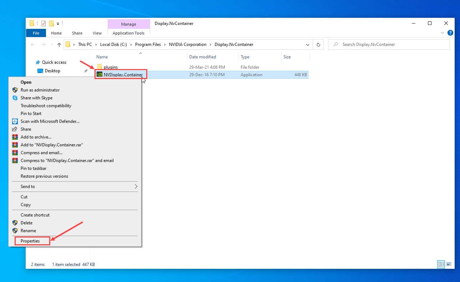This screenshot has height=282, width=460.
Task: Click the 29-Dec-16 7:10 PM date cell
Action: point(207,75)
